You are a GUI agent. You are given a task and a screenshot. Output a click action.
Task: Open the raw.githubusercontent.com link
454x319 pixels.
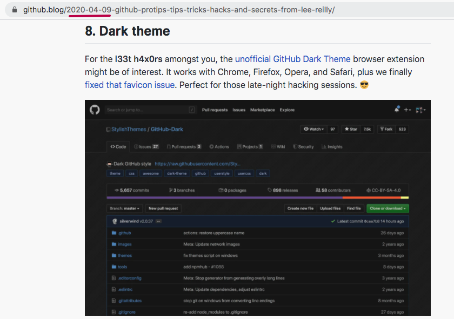click(x=197, y=164)
